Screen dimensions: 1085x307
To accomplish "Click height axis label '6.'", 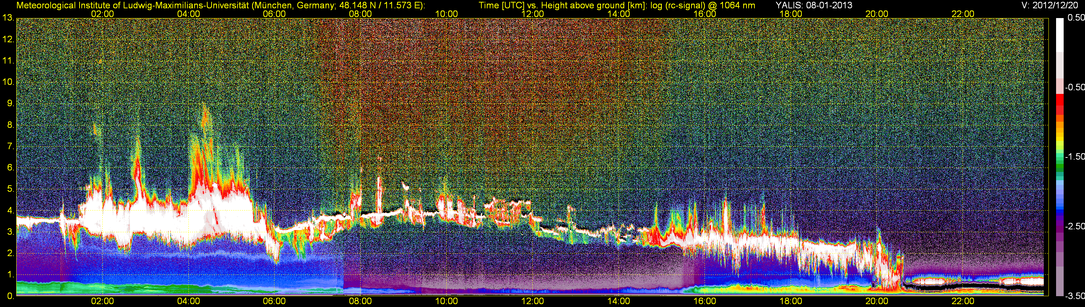I will 10,168.
